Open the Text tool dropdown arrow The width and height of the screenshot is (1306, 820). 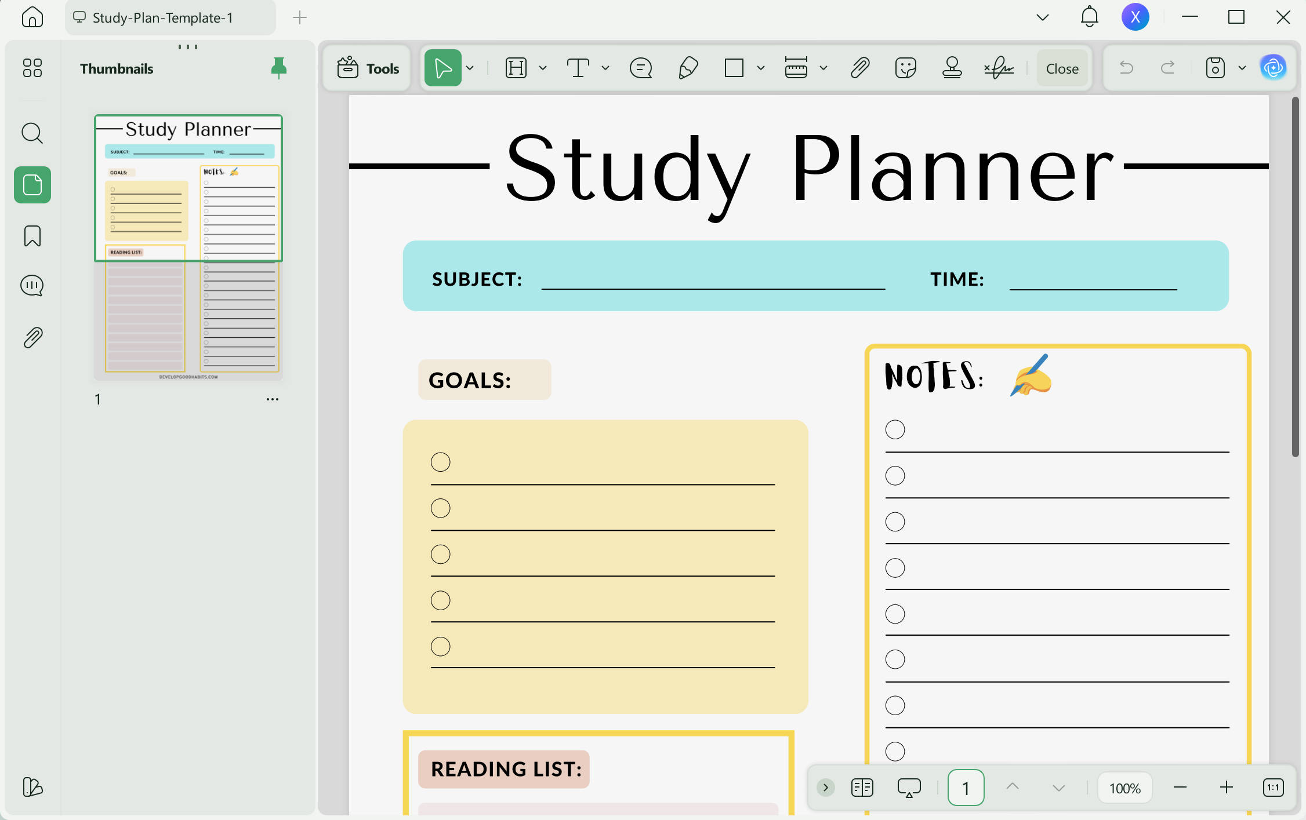pos(605,68)
